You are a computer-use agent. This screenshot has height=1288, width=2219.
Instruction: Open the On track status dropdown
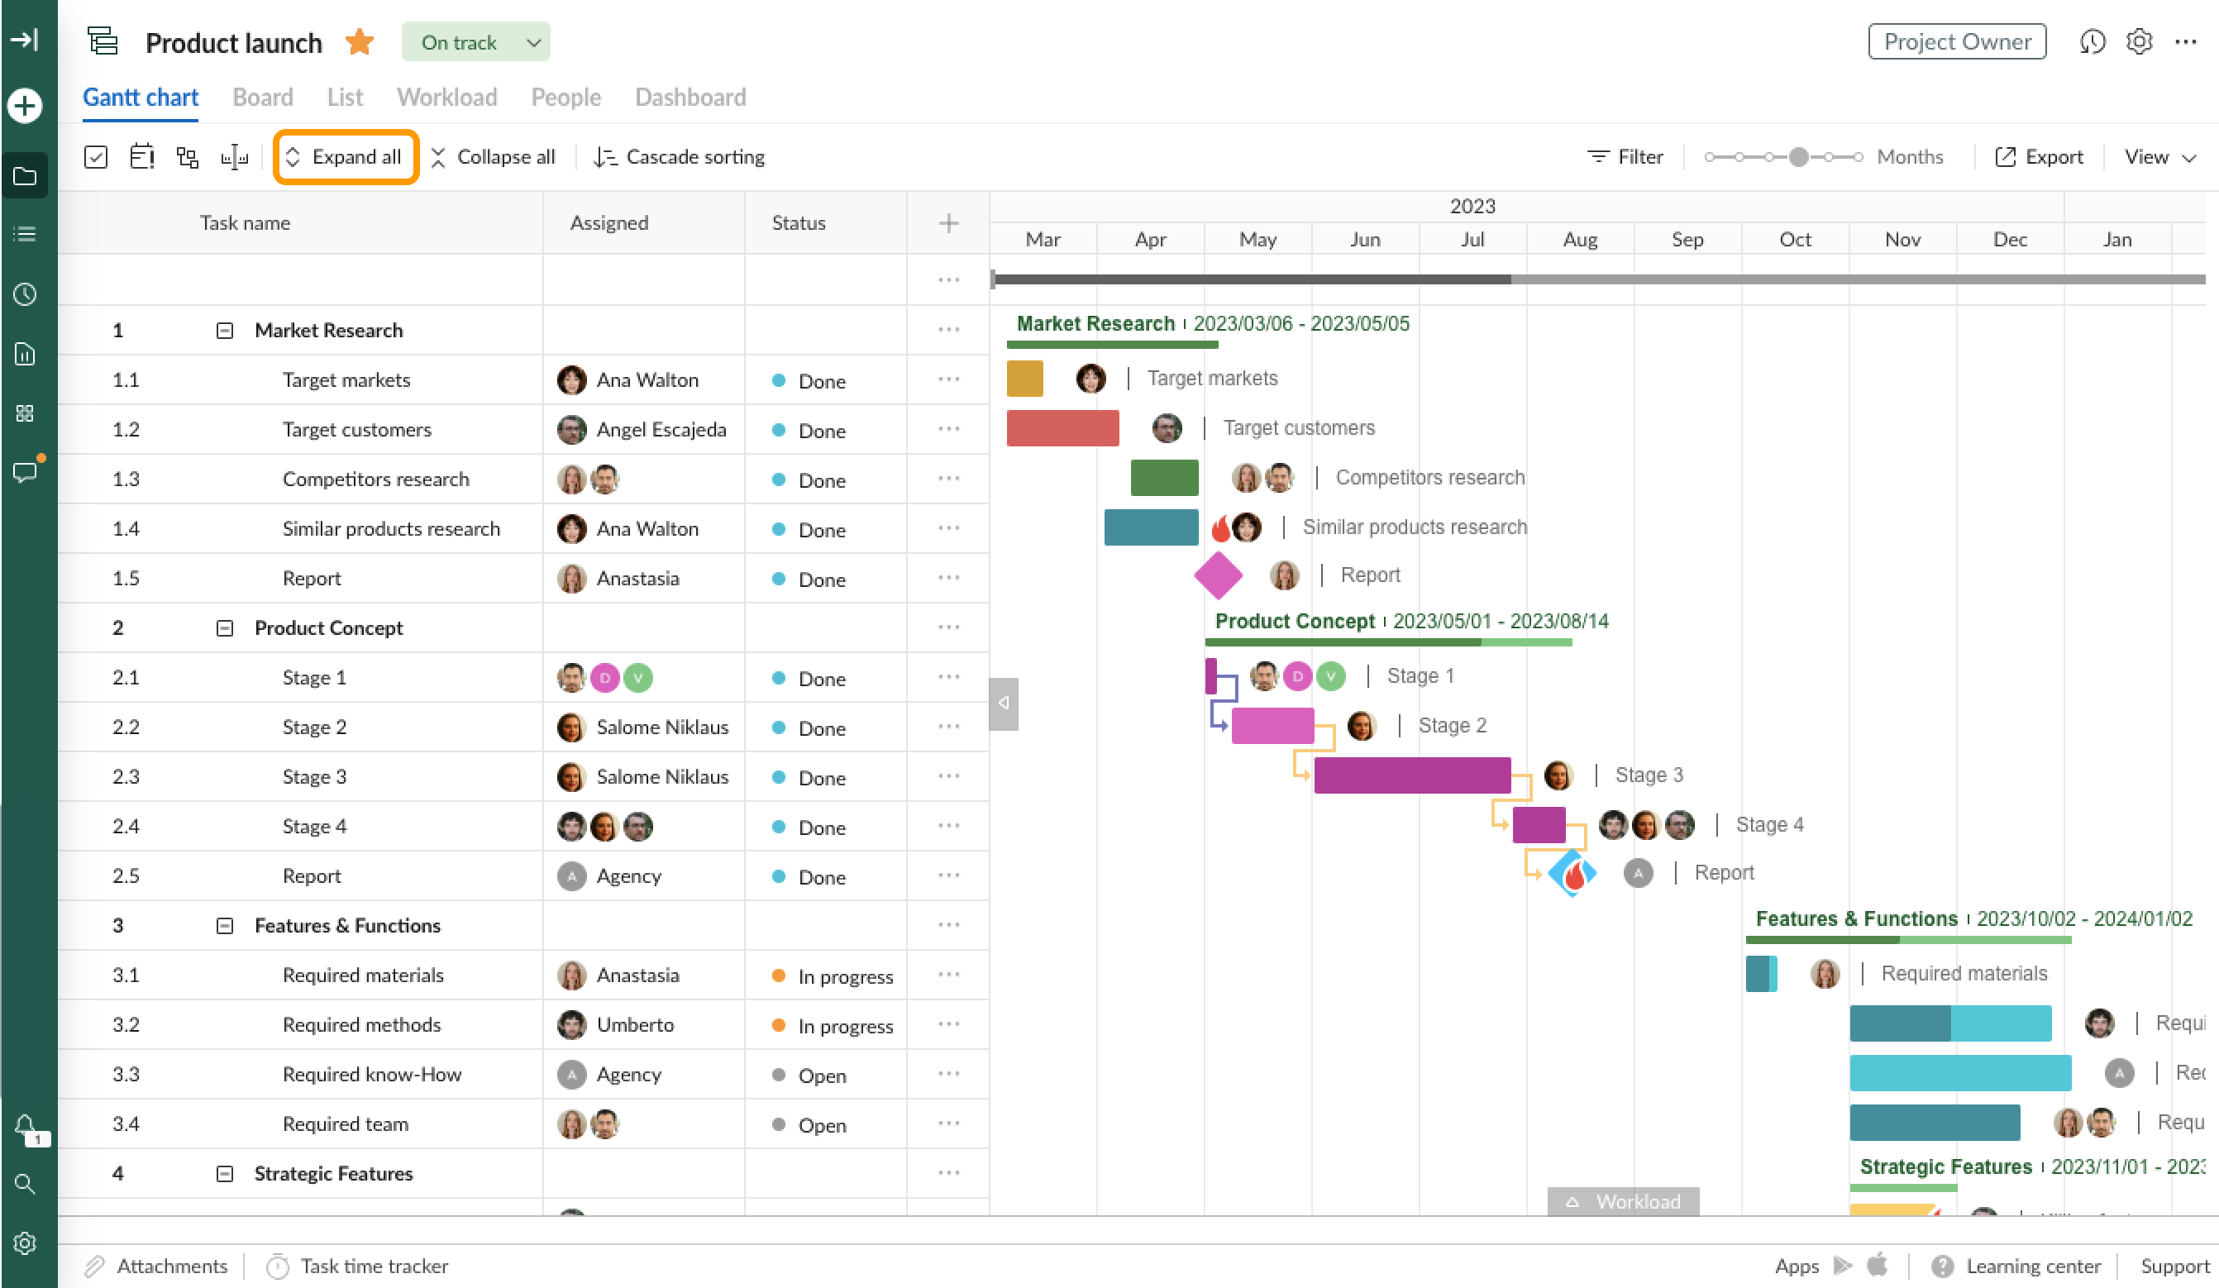tap(475, 42)
